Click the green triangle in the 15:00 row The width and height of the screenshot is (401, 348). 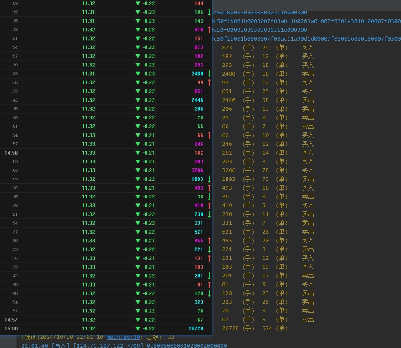138,328
